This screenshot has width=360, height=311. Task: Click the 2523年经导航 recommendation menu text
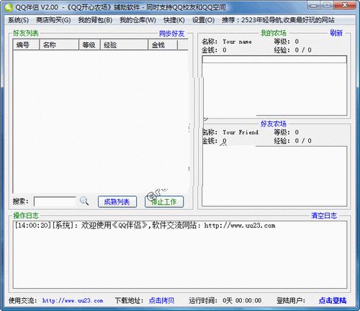click(278, 20)
